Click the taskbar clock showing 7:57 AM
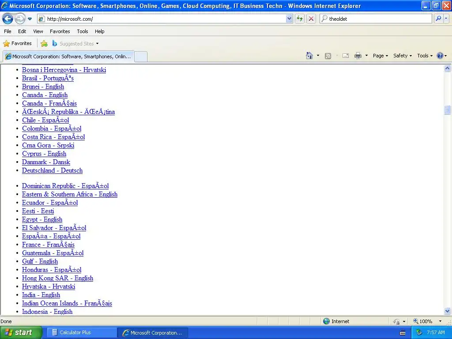 pos(436,333)
